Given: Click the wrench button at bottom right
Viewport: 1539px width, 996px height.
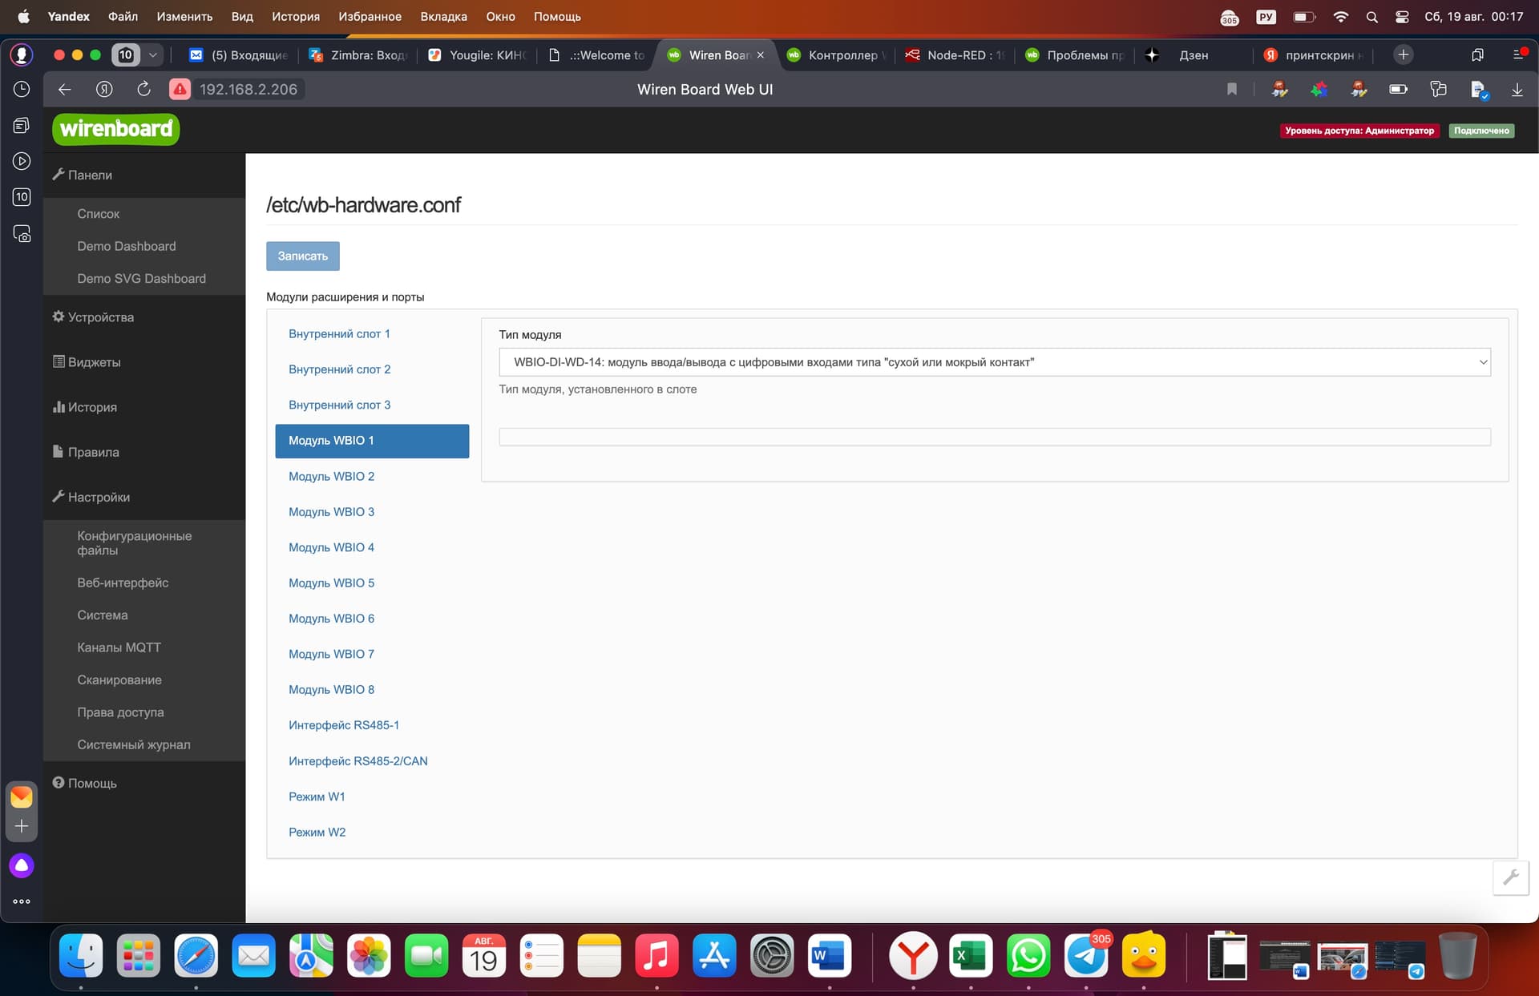Looking at the screenshot, I should (1511, 877).
